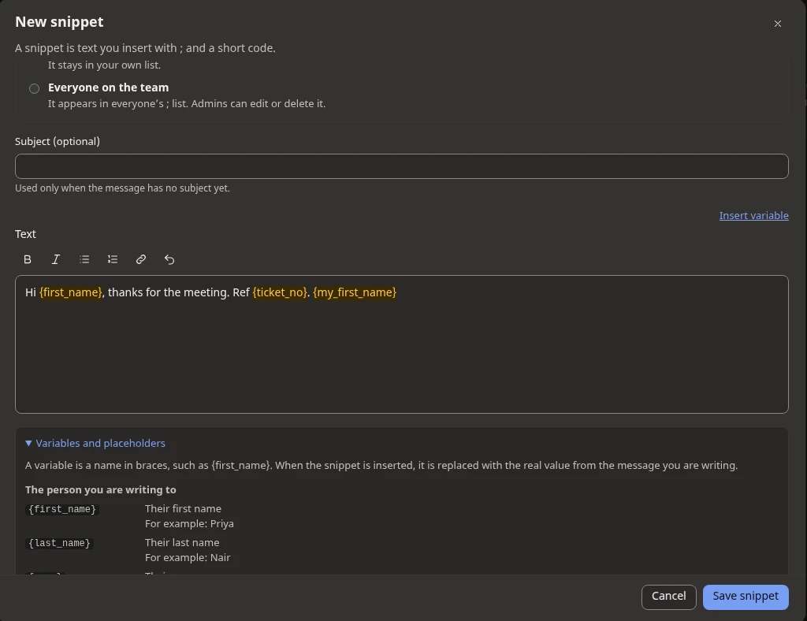Click the 'It appears in everyone's ; list' description
Viewport: 807px width, 621px height.
187,103
